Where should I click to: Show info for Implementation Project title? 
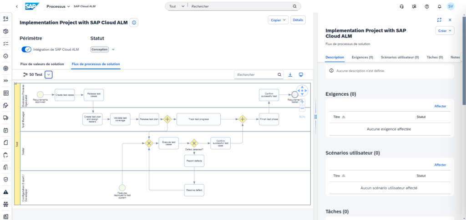(134, 23)
